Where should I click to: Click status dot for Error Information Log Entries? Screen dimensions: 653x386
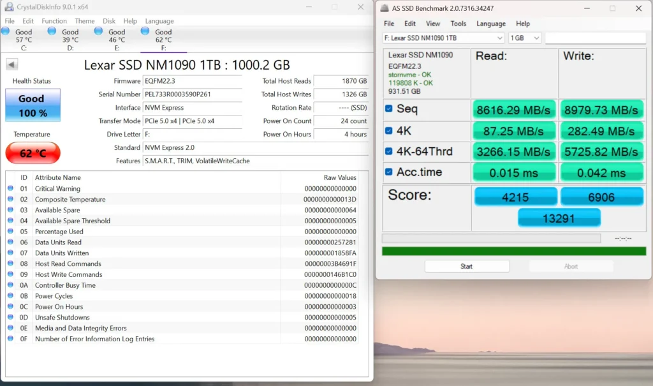tap(10, 339)
